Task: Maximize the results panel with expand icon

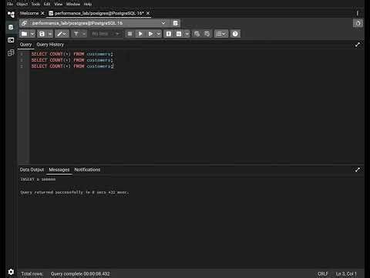Action: click(x=358, y=170)
